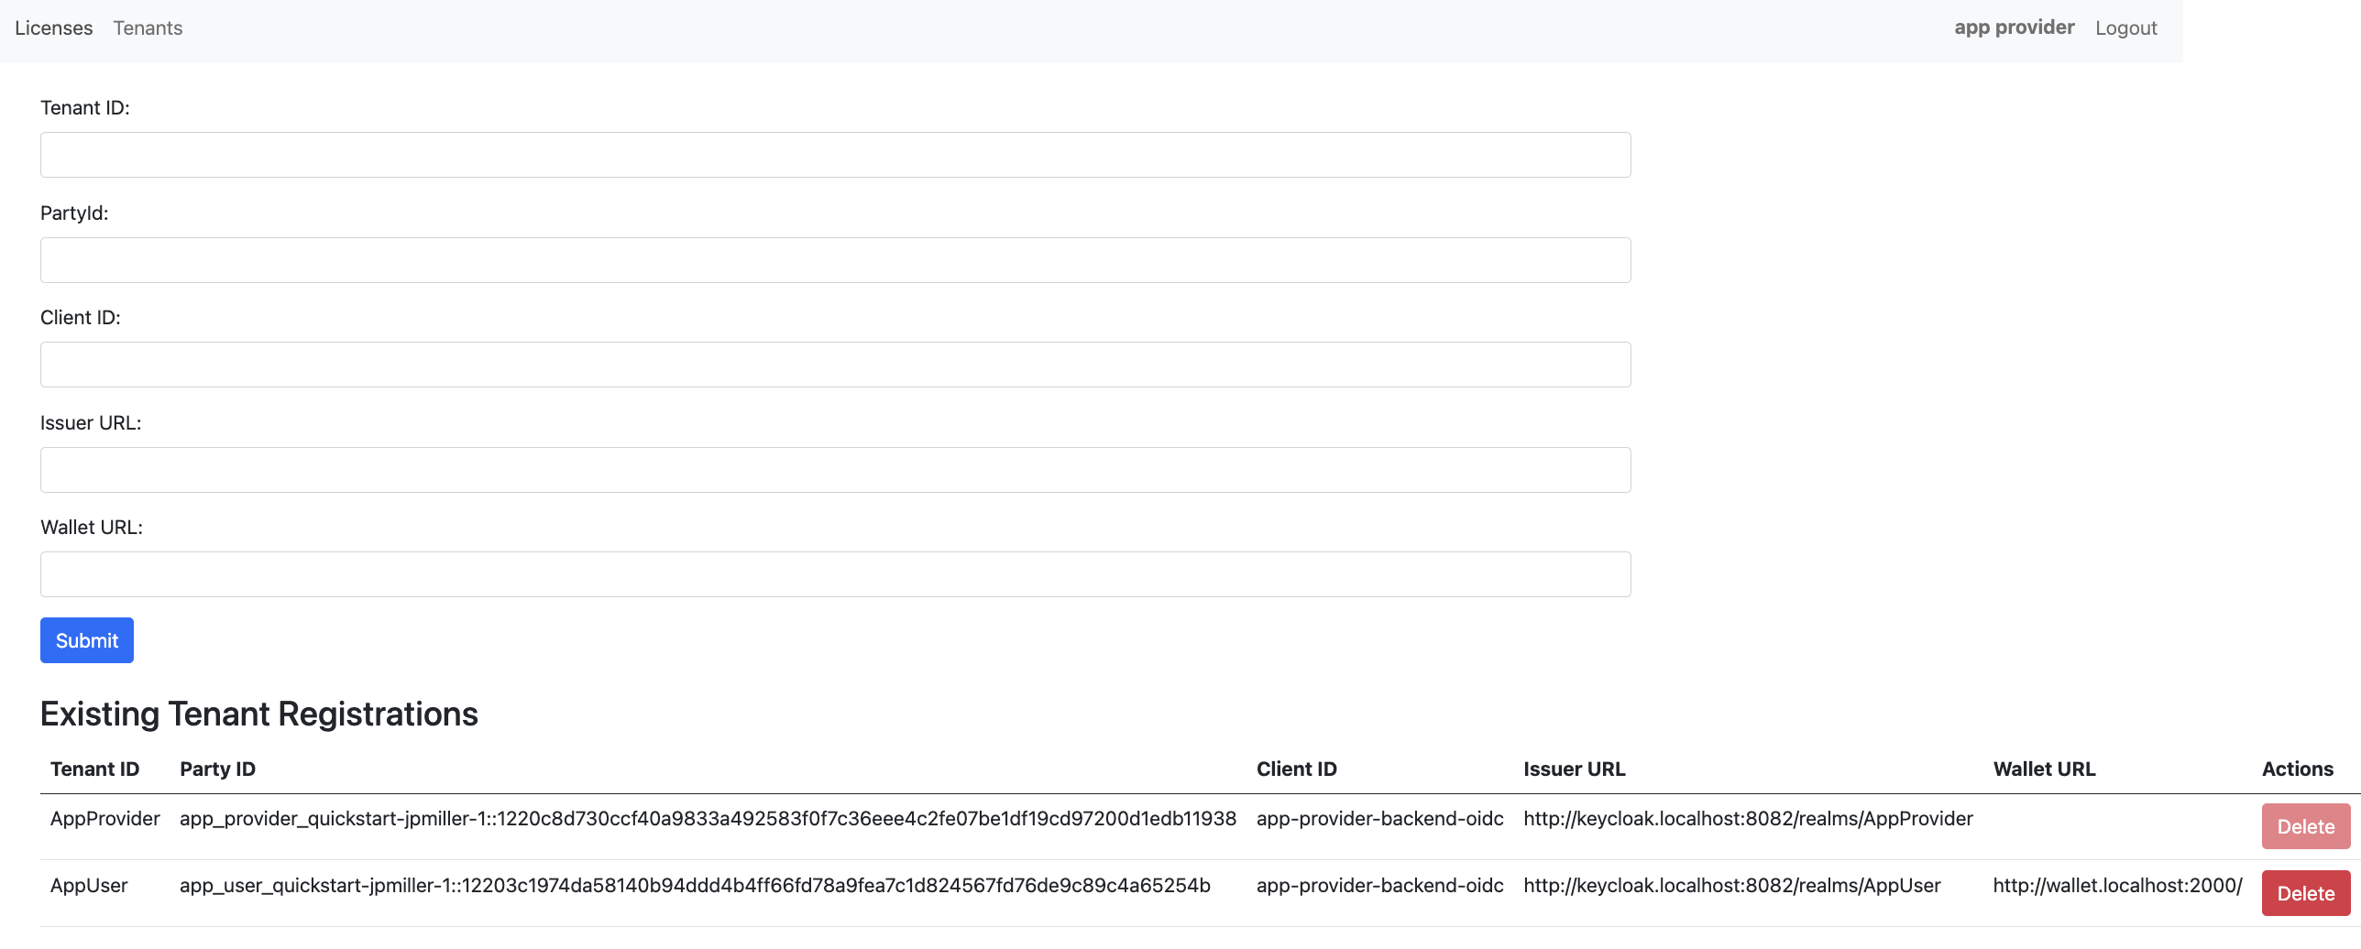Click the app provider username
Image resolution: width=2361 pixels, height=949 pixels.
2013,27
